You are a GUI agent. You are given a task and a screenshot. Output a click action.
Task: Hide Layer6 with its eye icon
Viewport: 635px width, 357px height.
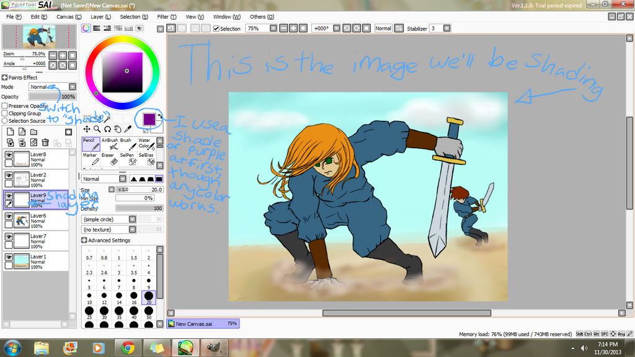pyautogui.click(x=9, y=216)
